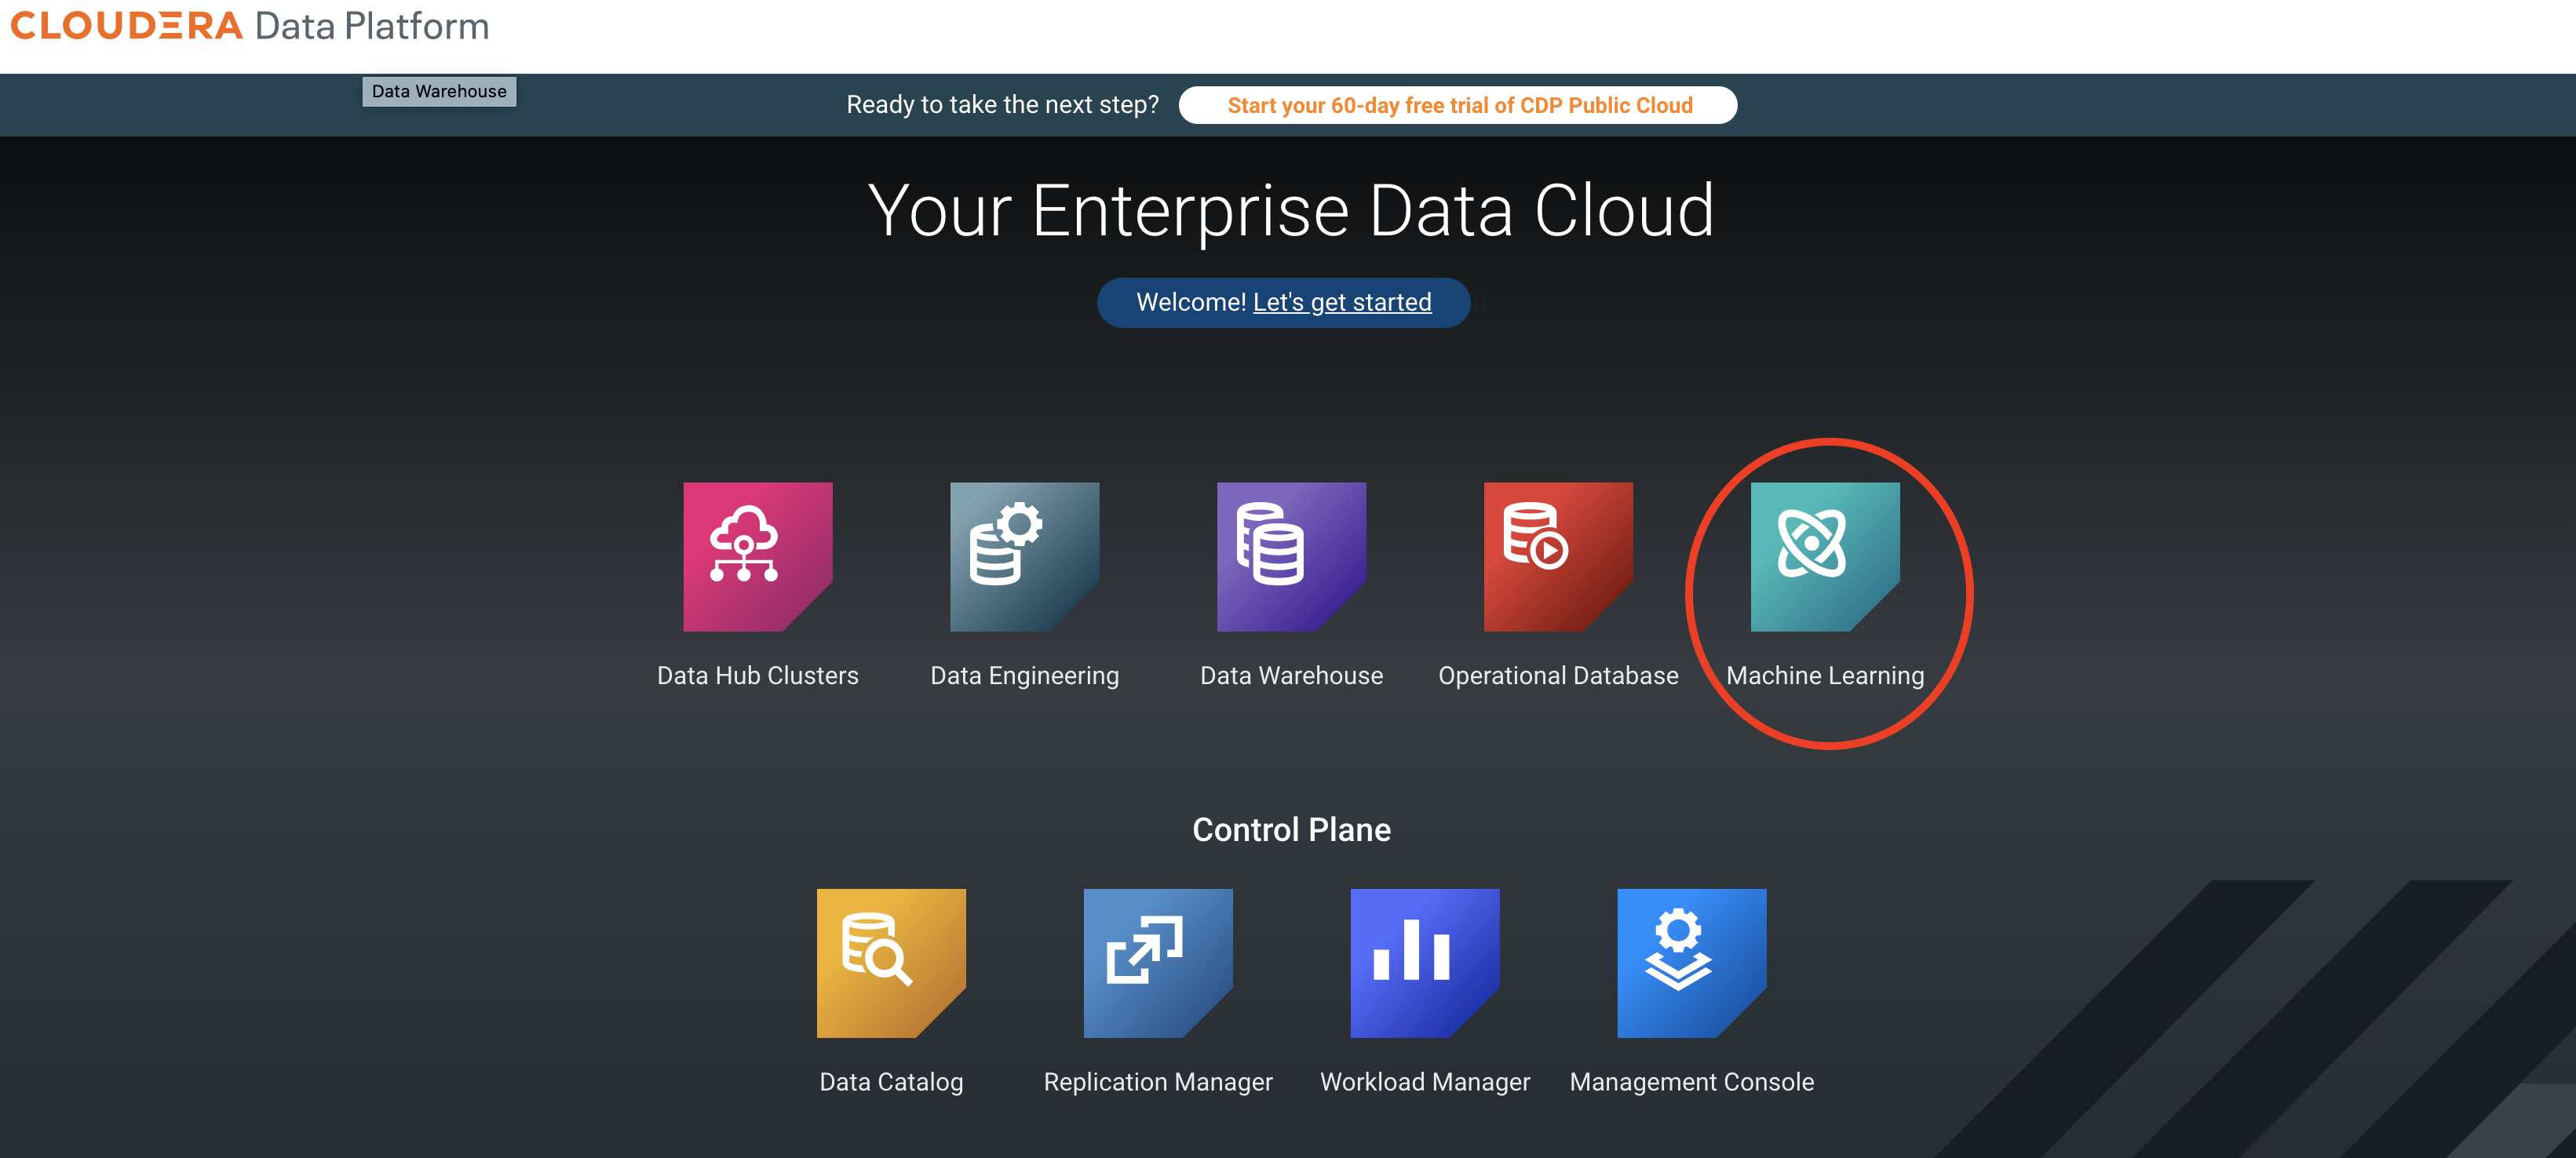Click the Workload Manager text label
Viewport: 2576px width, 1158px height.
tap(1424, 1082)
